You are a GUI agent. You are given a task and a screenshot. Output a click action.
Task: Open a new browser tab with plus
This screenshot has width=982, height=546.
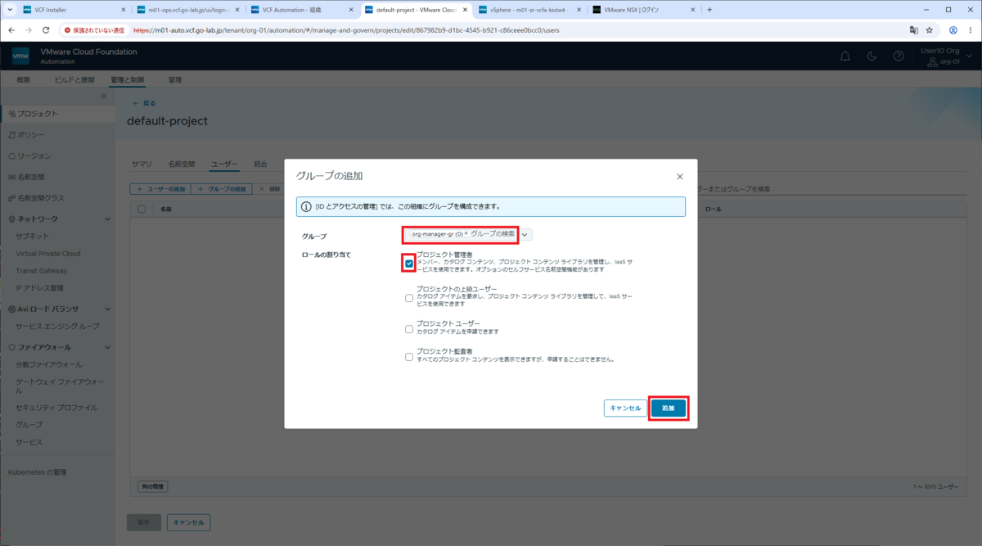coord(709,10)
